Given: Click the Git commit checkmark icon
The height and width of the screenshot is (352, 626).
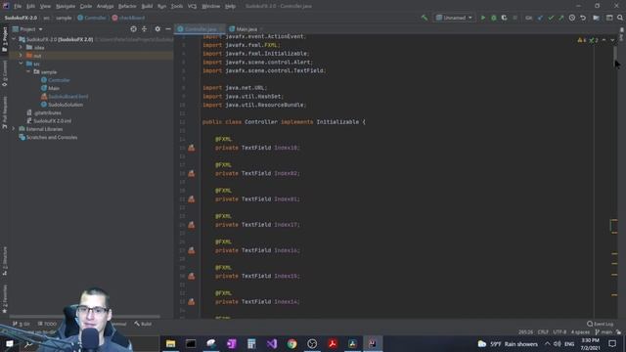Looking at the screenshot, I should click(551, 18).
